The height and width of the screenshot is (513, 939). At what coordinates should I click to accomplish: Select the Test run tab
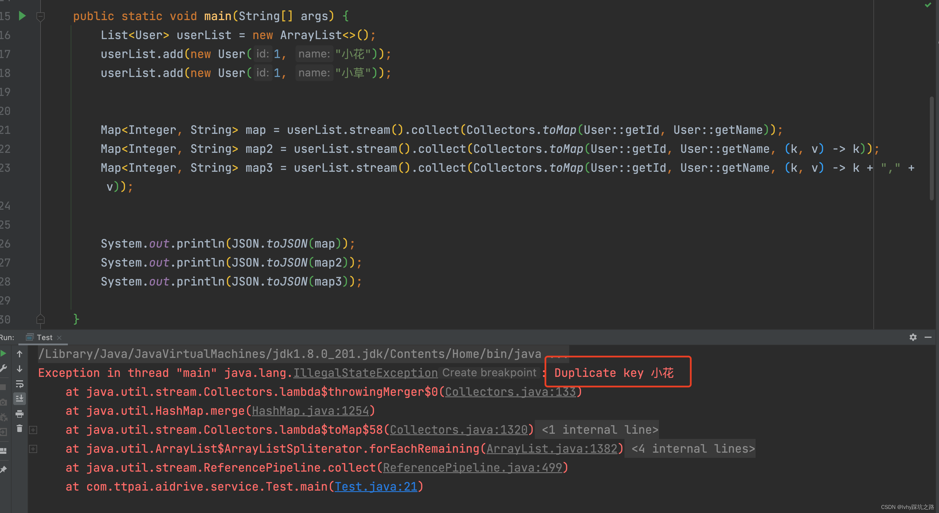44,338
